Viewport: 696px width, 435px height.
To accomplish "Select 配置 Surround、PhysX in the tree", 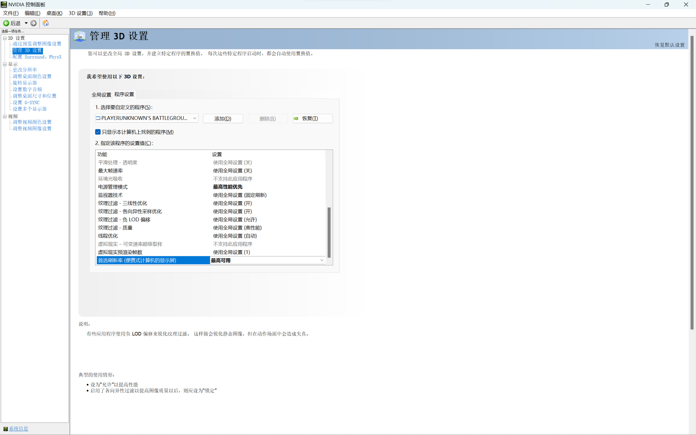I will tap(37, 57).
